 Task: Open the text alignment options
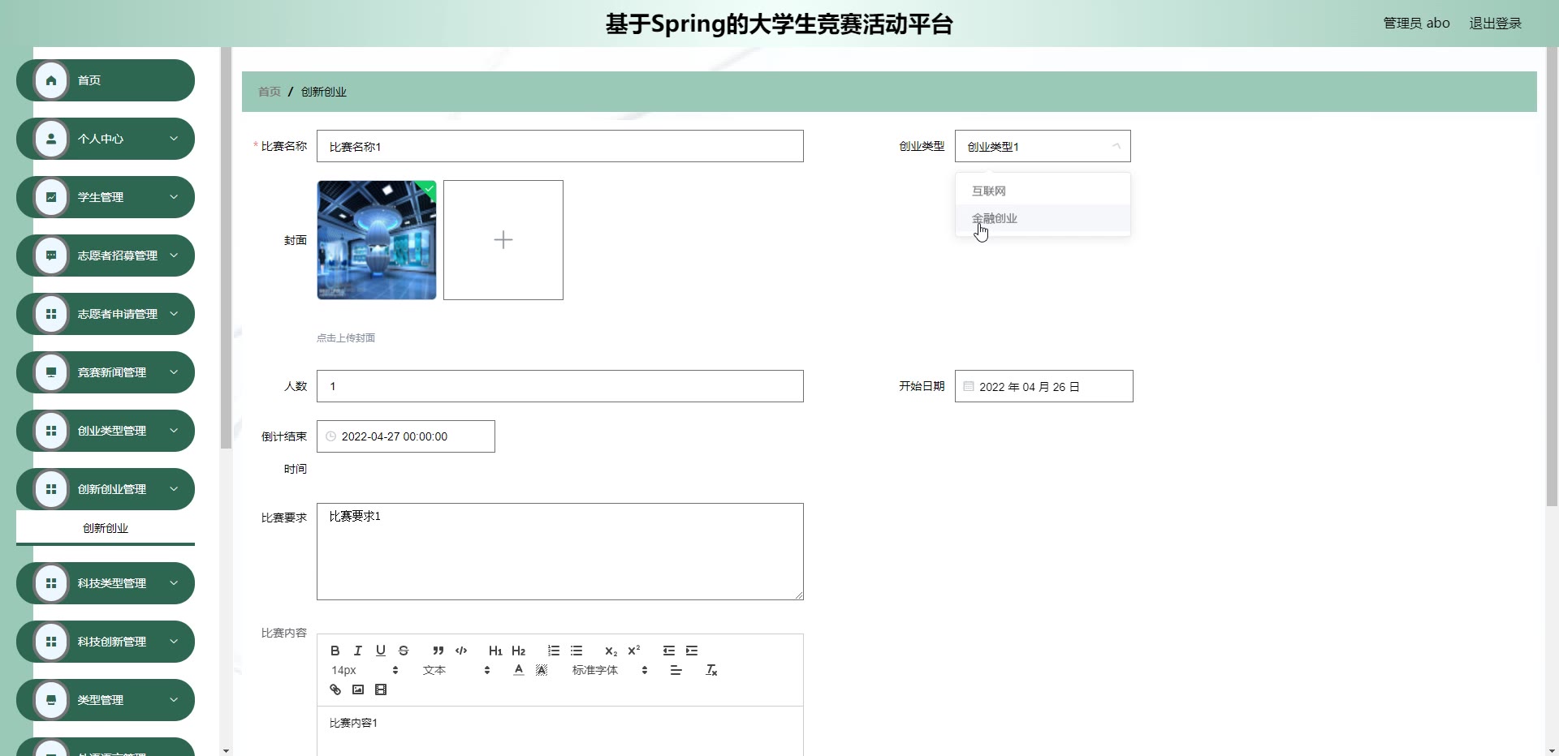click(676, 670)
